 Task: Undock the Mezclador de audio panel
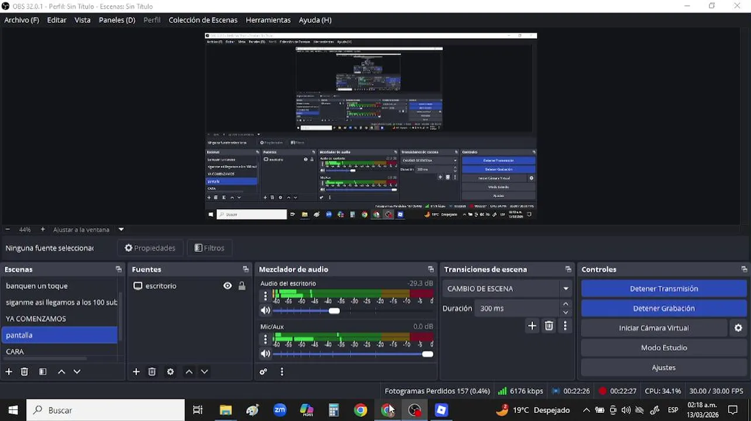tap(431, 269)
